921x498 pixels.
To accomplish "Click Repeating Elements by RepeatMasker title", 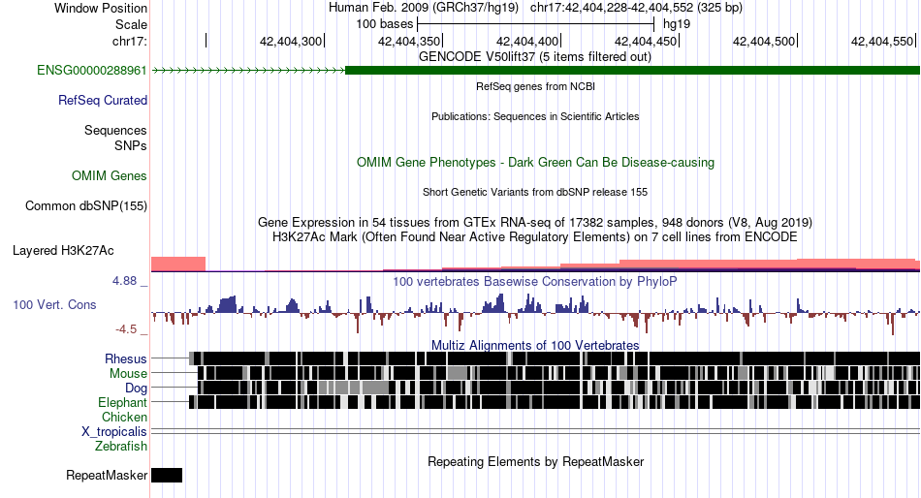I will tap(535, 461).
